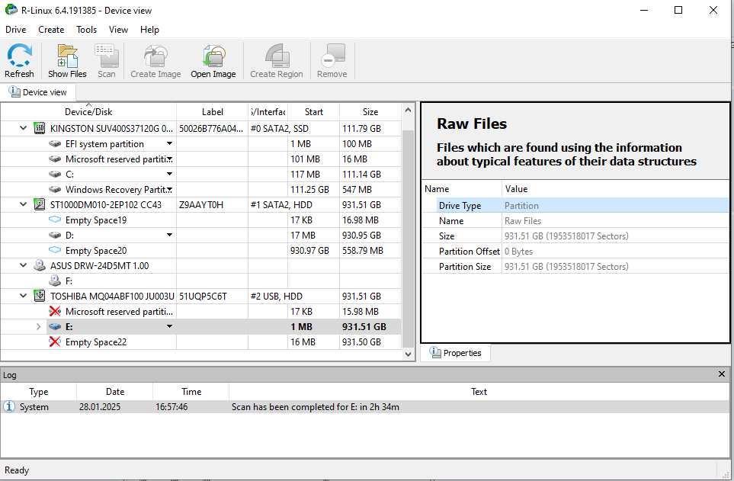Collapse the KINGSTON SSD device tree
This screenshot has height=481, width=734.
24,129
